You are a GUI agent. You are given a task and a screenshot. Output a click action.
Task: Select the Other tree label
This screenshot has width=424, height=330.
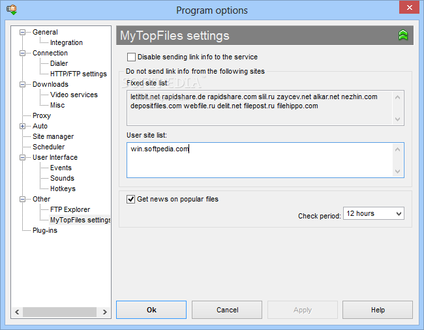41,199
